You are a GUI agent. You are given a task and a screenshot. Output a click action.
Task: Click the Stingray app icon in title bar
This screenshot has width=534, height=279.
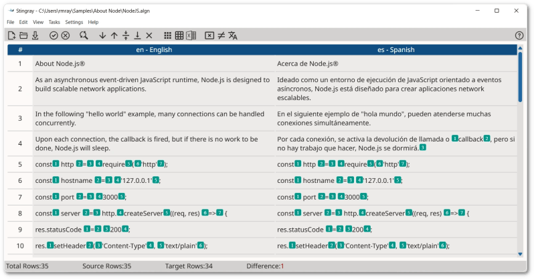point(11,11)
